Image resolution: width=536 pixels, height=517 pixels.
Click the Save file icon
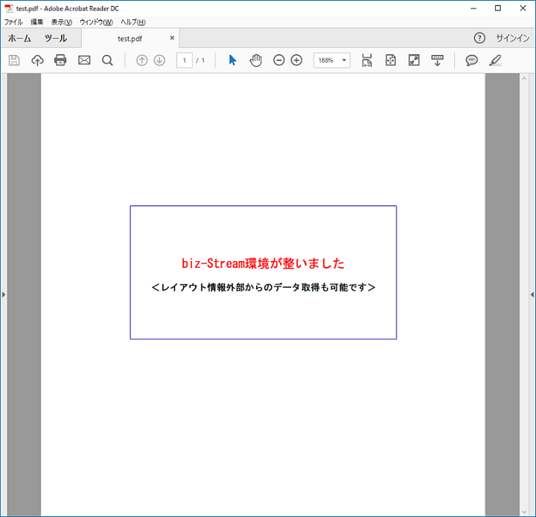pos(14,60)
